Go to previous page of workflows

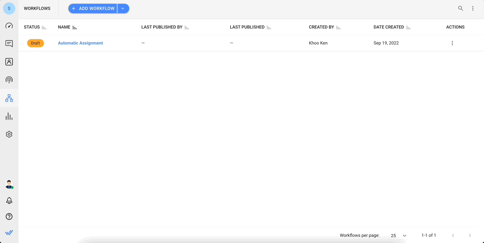[453, 236]
